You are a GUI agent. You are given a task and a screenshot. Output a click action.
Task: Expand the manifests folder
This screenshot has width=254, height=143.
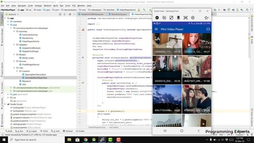point(8,21)
